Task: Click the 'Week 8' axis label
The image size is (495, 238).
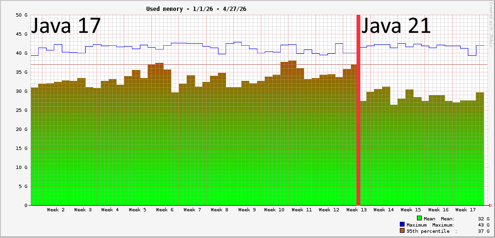Action: point(219,210)
